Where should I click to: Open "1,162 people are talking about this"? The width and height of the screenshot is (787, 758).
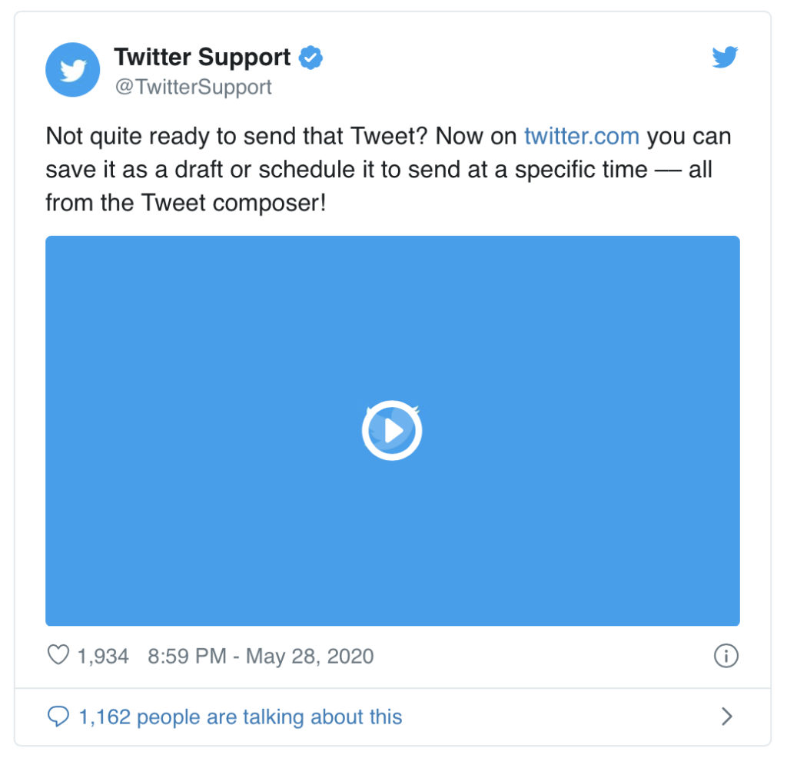pos(241,717)
